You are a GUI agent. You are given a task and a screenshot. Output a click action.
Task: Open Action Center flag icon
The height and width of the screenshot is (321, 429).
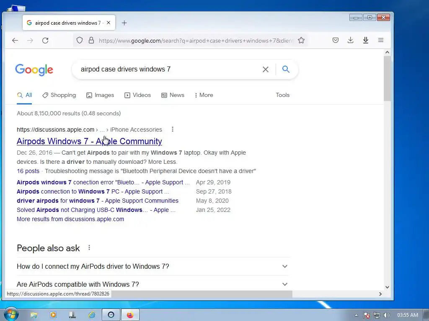click(366, 315)
